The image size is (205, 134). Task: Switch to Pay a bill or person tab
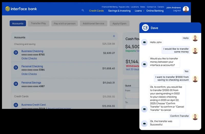pos(65,23)
